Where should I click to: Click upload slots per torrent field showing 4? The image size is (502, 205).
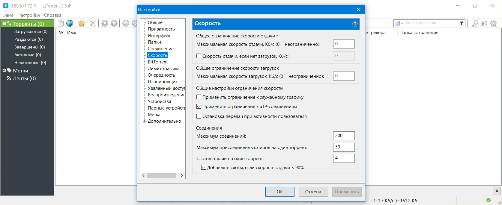[x=344, y=158]
